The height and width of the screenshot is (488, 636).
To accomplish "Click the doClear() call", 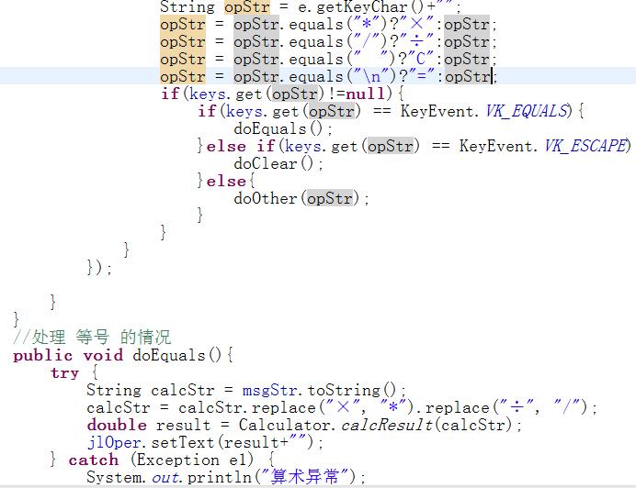I will [278, 163].
